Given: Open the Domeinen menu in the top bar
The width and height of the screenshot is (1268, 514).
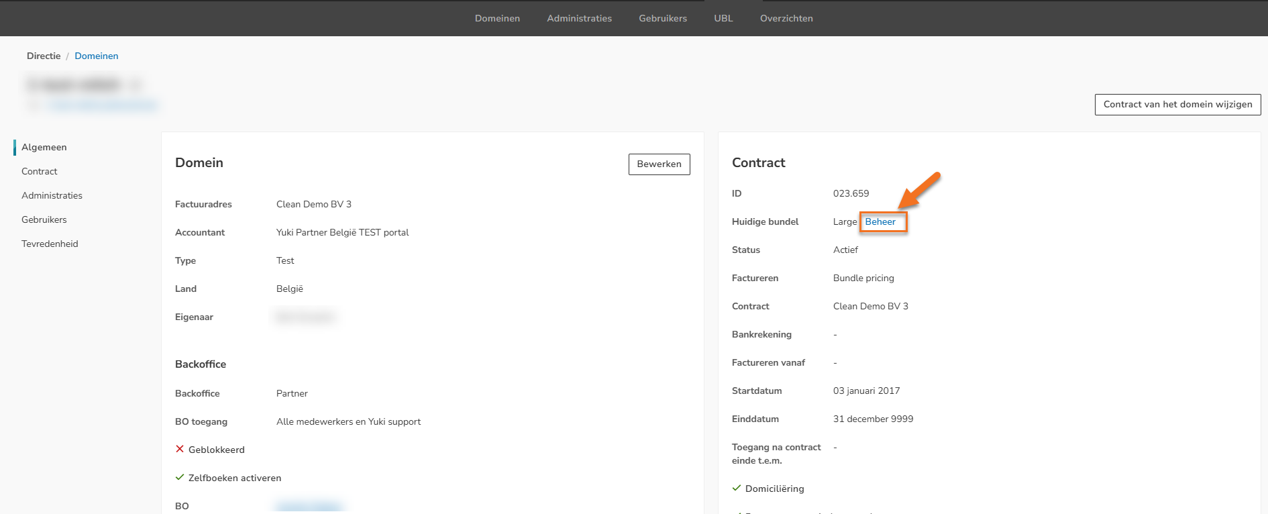Looking at the screenshot, I should (497, 18).
